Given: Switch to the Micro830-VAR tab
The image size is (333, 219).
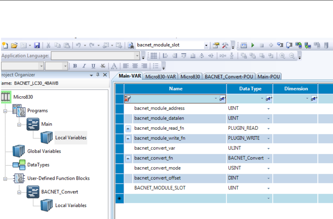Looking at the screenshot, I should pos(160,77).
